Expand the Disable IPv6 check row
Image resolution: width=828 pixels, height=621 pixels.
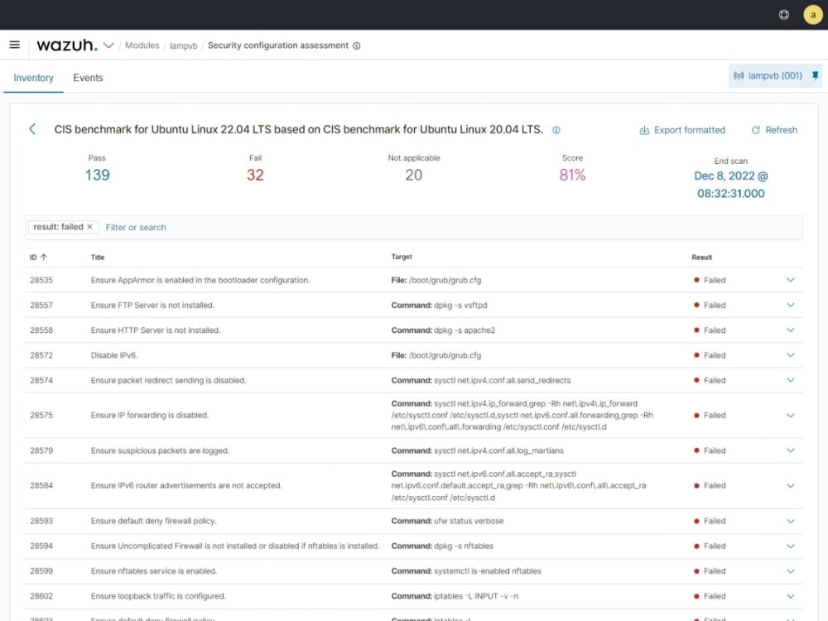[790, 355]
